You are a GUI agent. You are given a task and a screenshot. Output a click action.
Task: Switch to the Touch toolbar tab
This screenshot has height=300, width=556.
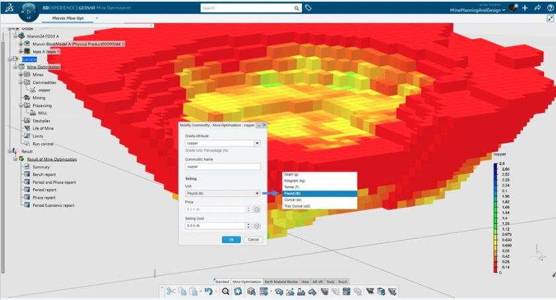(343, 281)
